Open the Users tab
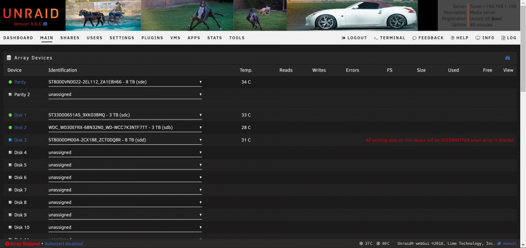The image size is (526, 248). coord(95,38)
